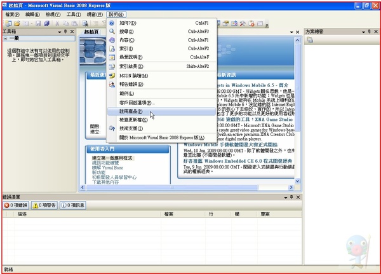Click the Add New Item toolbar icon

tap(26, 24)
